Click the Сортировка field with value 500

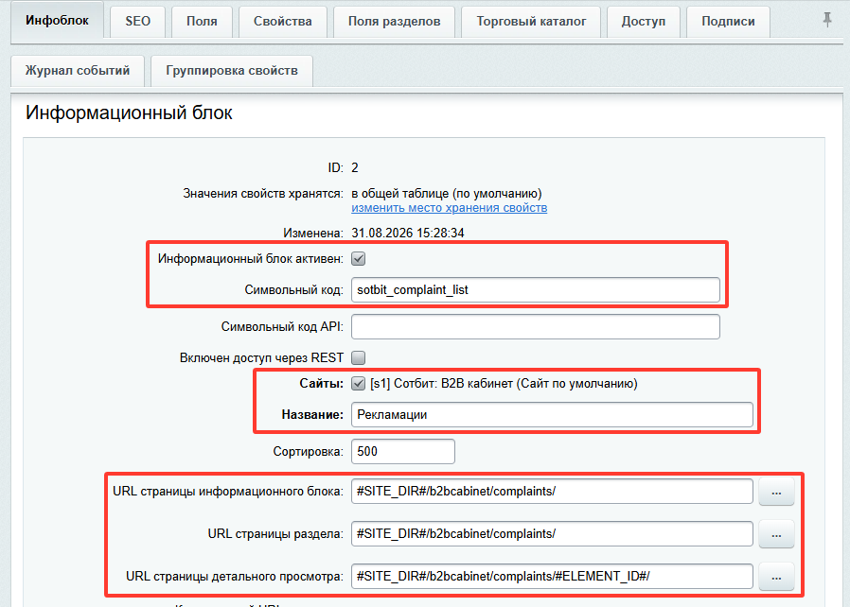pos(403,452)
